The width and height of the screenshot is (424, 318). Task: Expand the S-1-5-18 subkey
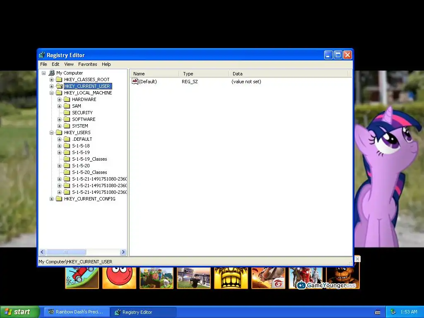click(x=60, y=146)
